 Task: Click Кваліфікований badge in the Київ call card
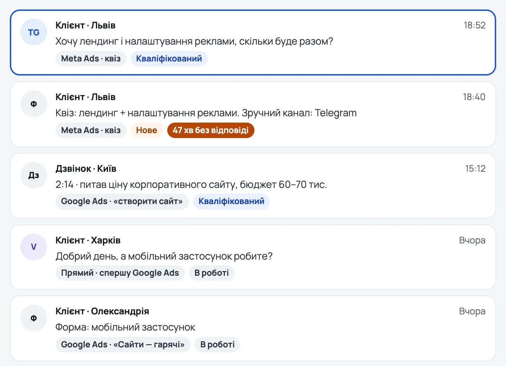coord(232,201)
